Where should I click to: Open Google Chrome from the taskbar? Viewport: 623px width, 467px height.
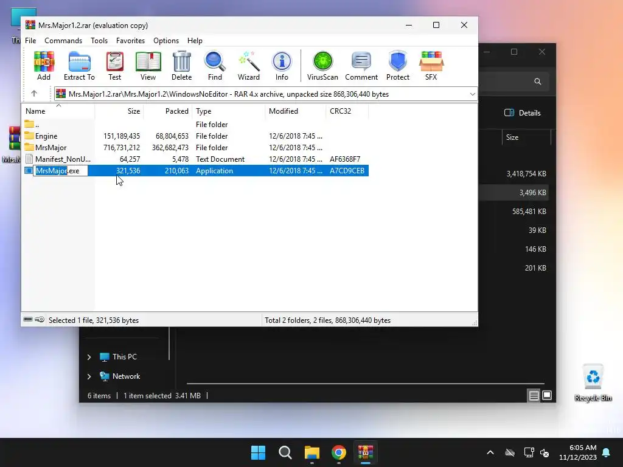click(x=339, y=452)
